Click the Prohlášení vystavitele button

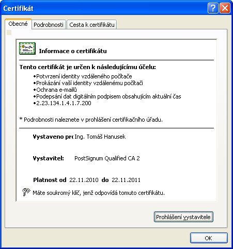tap(183, 217)
